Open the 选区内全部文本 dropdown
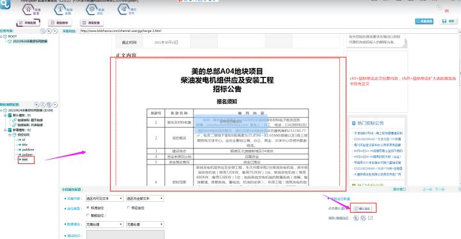Image resolution: width=461 pixels, height=239 pixels. [x=145, y=199]
